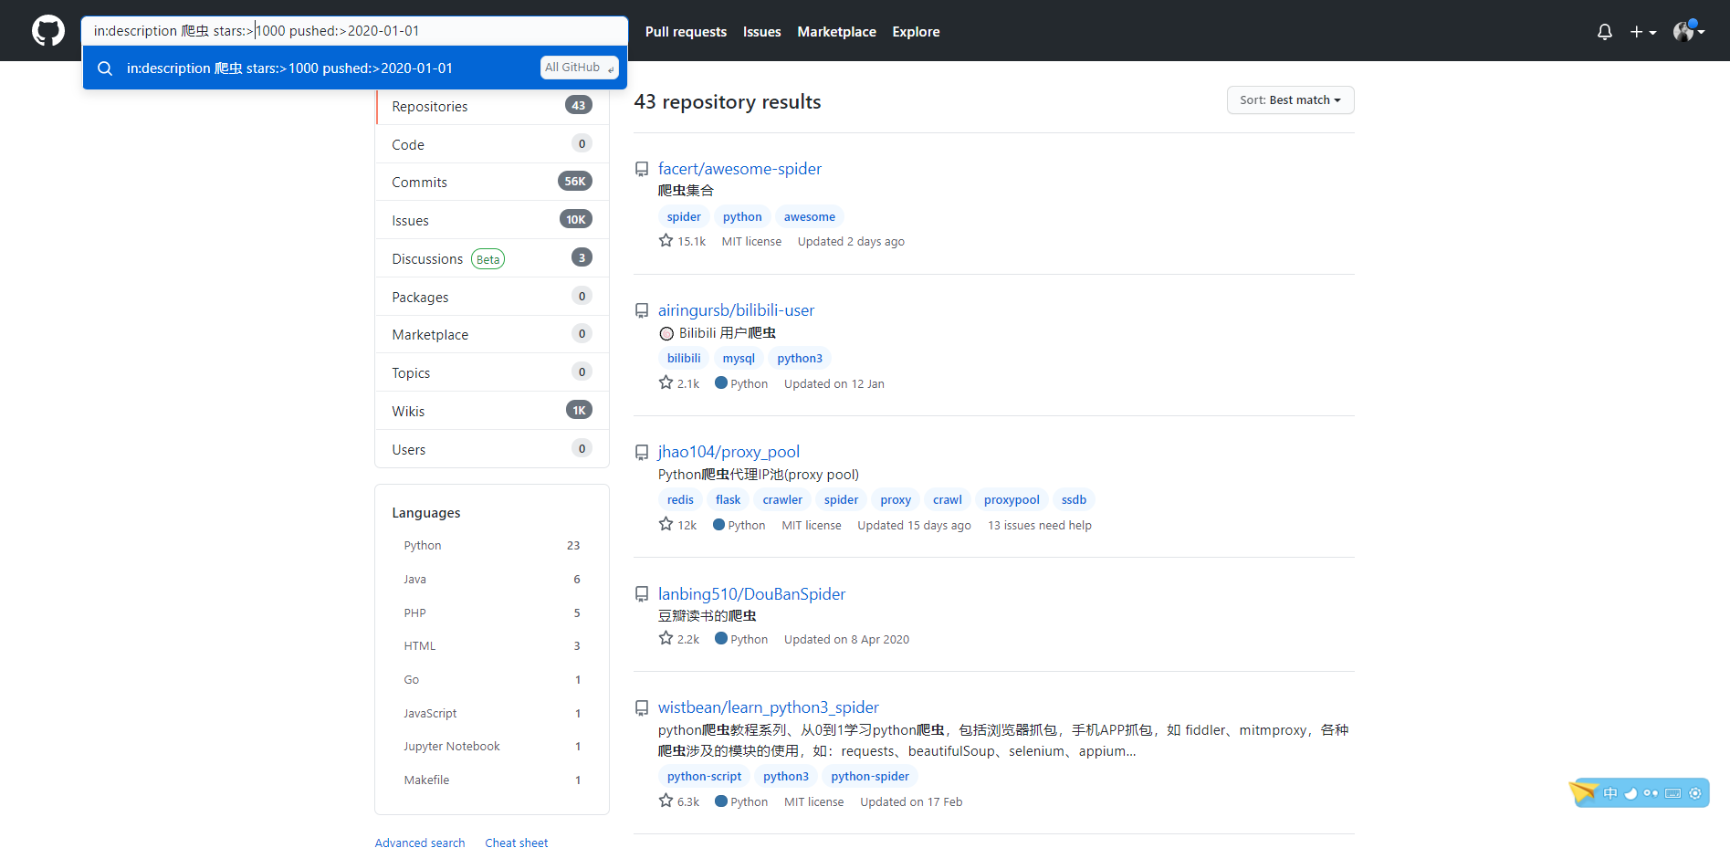Open the Cheat sheet link
This screenshot has width=1730, height=848.
click(517, 842)
